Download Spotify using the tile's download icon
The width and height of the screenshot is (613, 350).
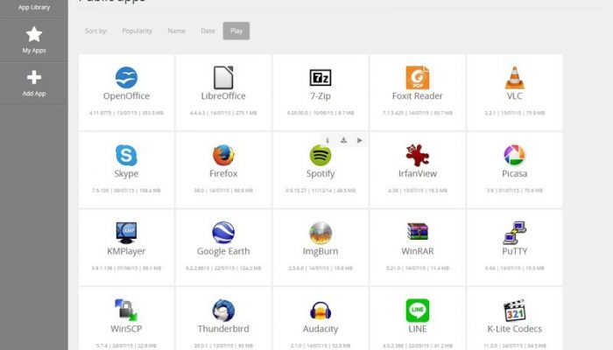pos(343,140)
